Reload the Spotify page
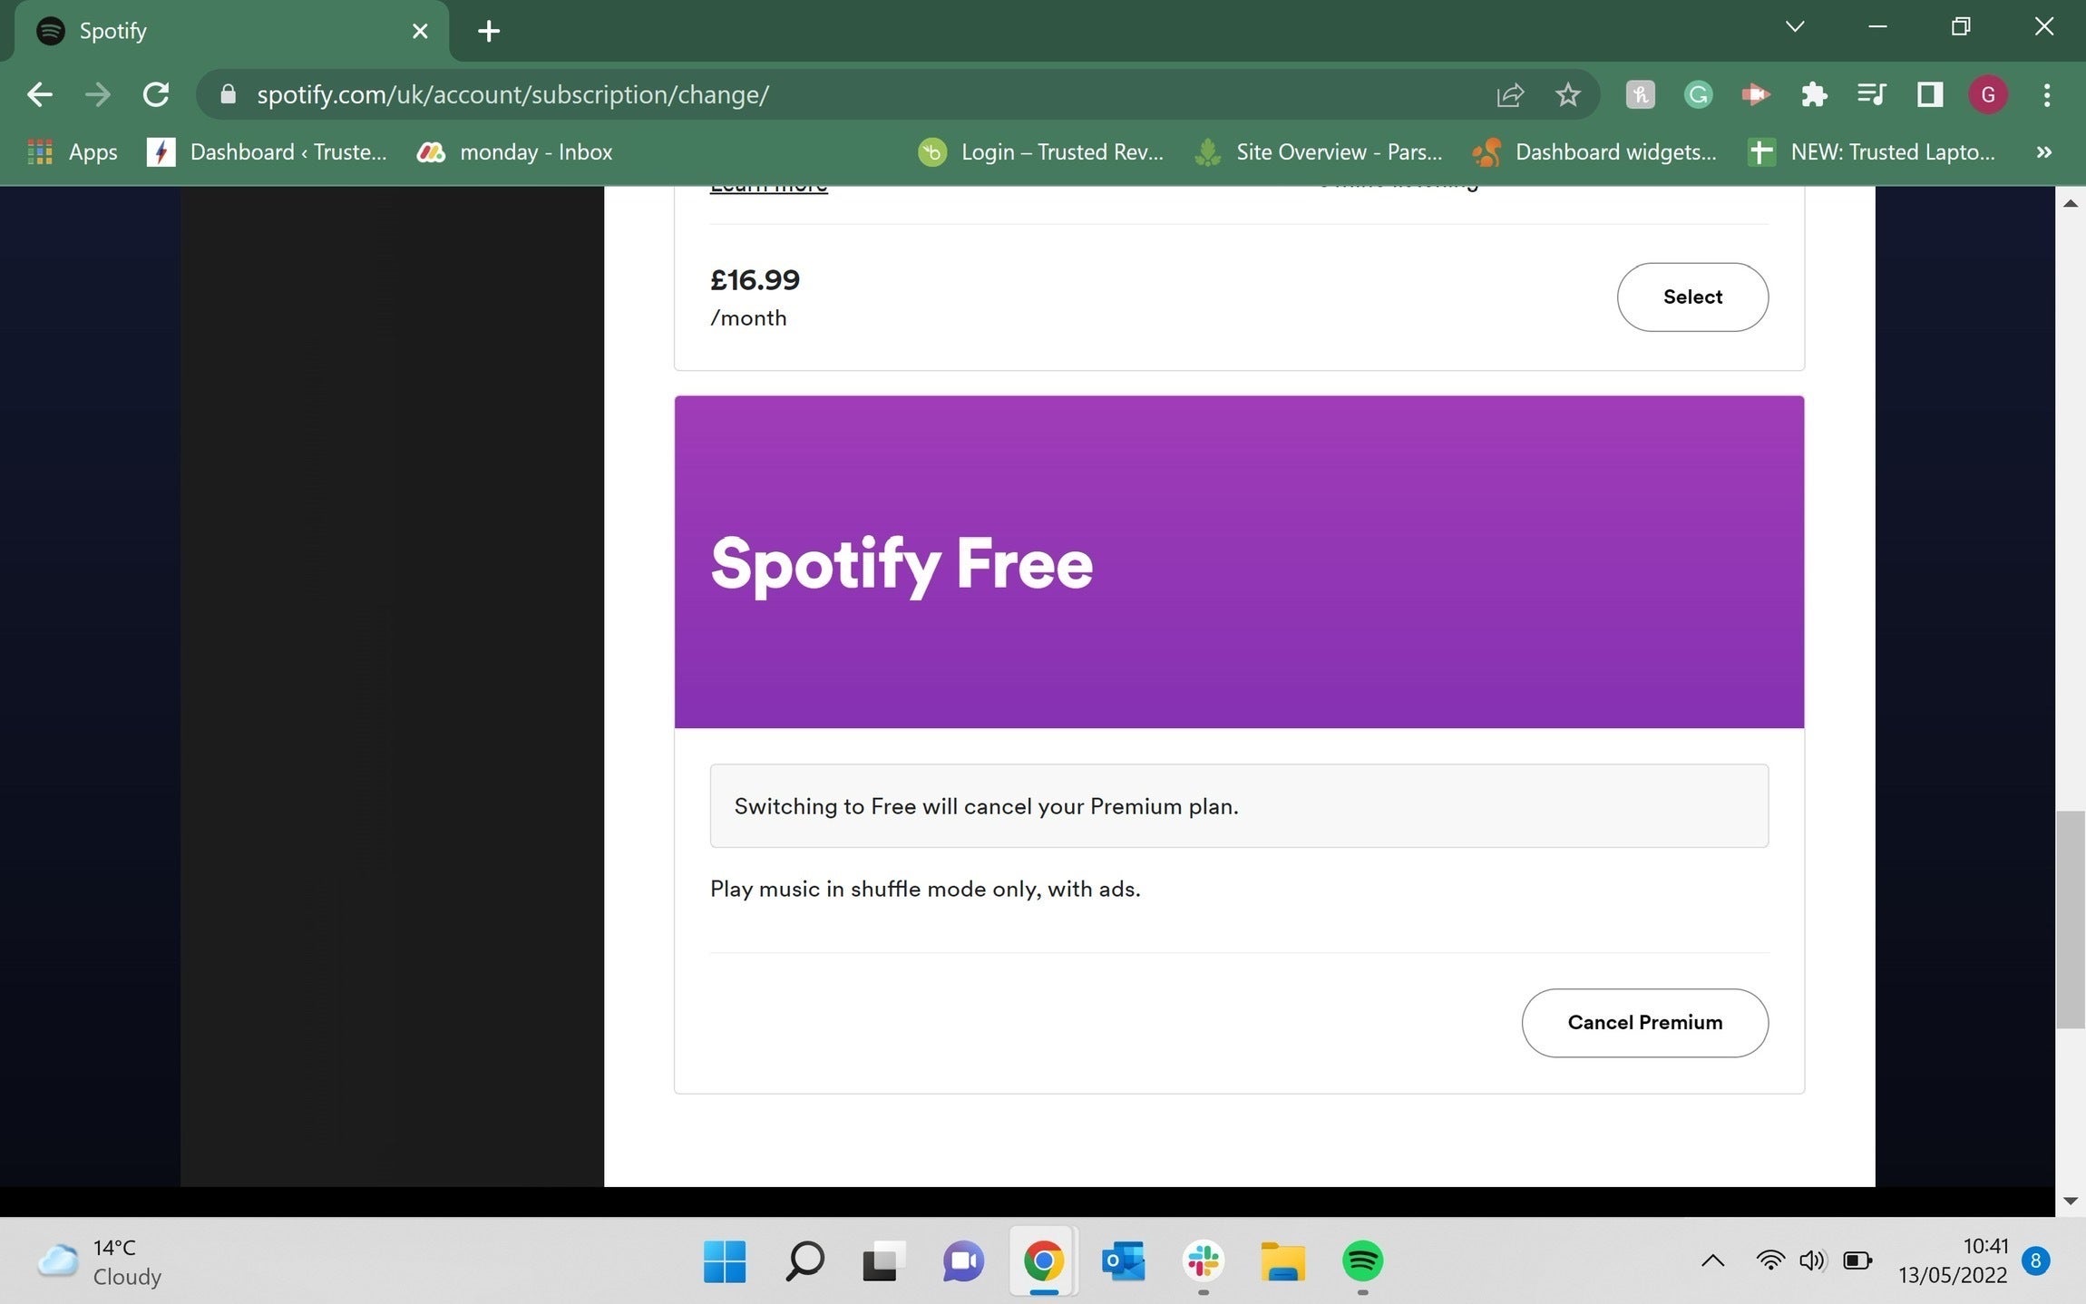 tap(156, 94)
